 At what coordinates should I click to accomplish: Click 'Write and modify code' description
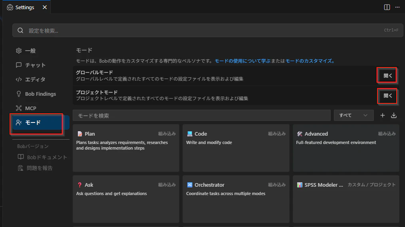pyautogui.click(x=209, y=142)
